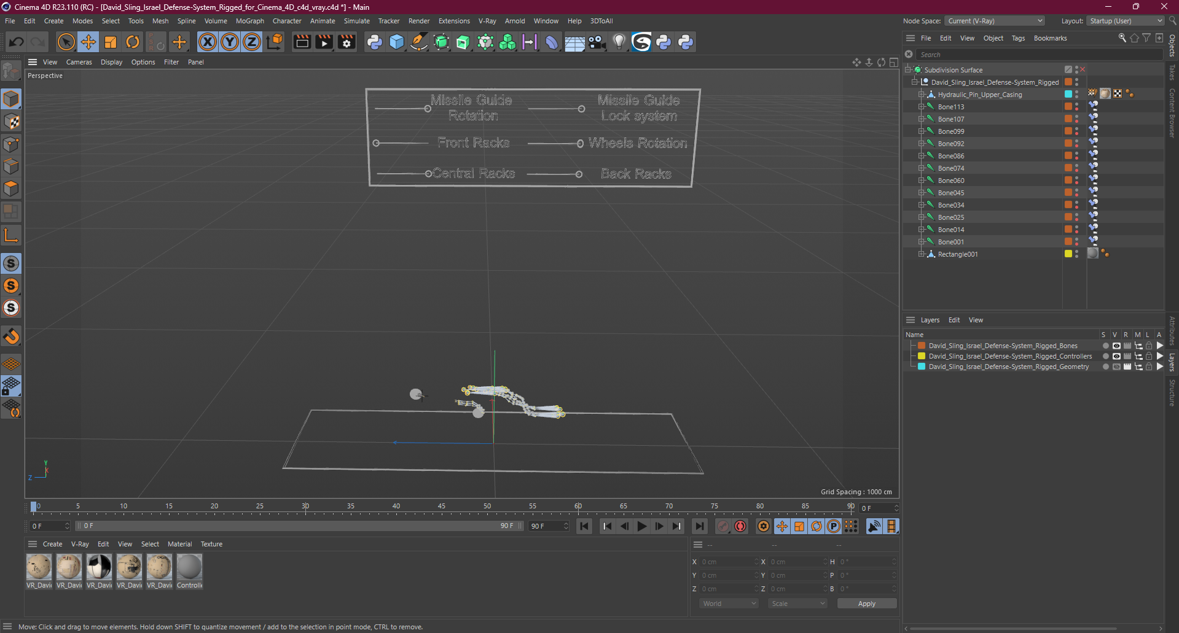Add a Light object from the toolbar

point(619,42)
